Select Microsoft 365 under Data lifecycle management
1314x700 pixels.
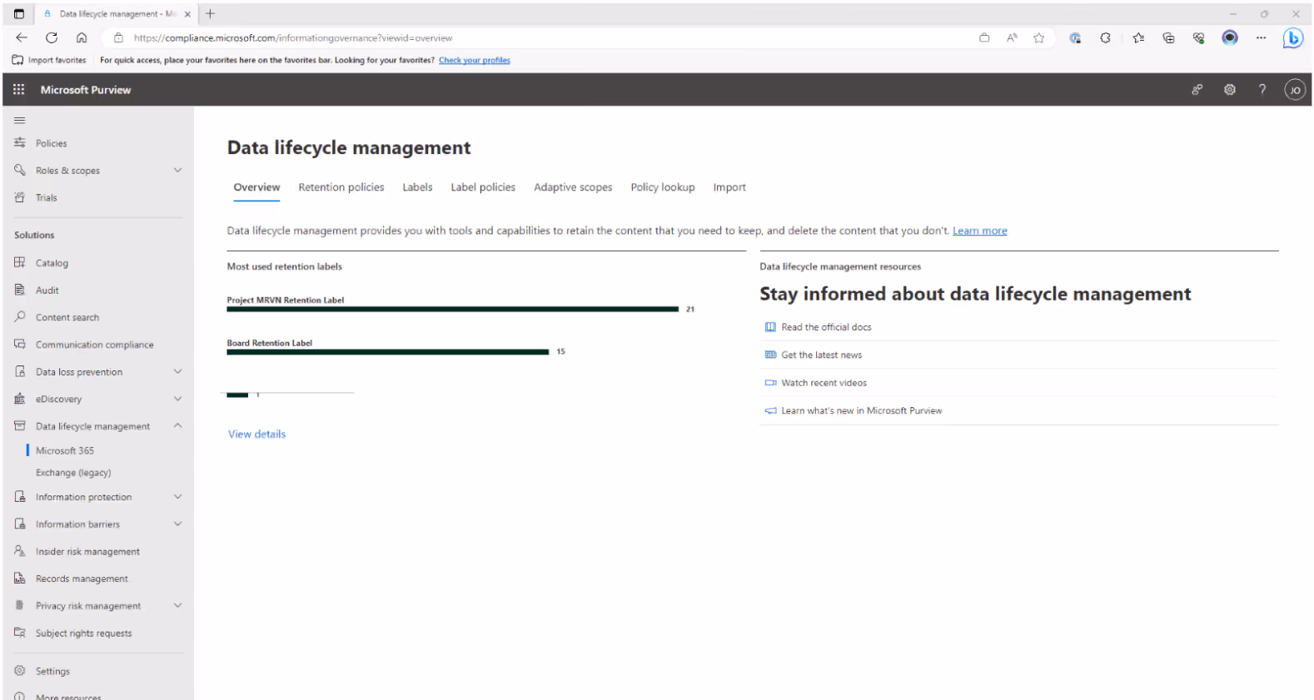click(65, 450)
